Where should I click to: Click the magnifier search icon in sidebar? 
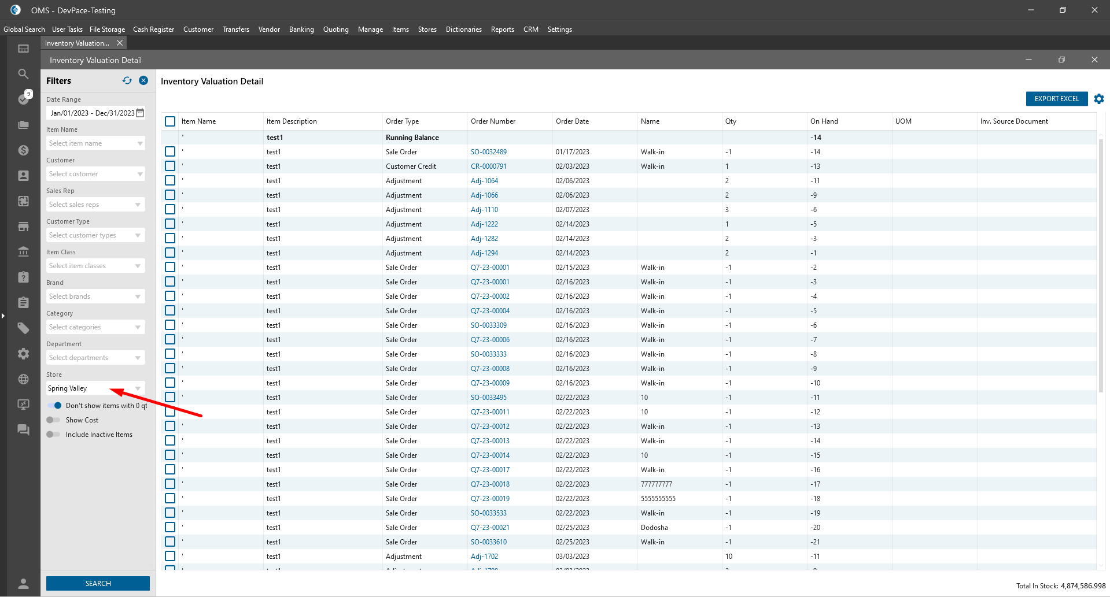point(23,74)
